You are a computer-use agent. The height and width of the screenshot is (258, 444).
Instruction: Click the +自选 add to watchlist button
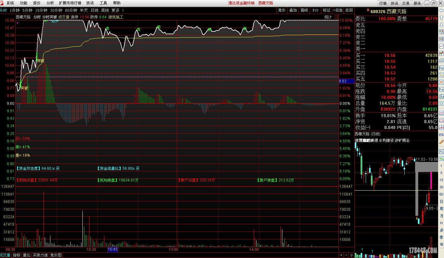pyautogui.click(x=338, y=10)
